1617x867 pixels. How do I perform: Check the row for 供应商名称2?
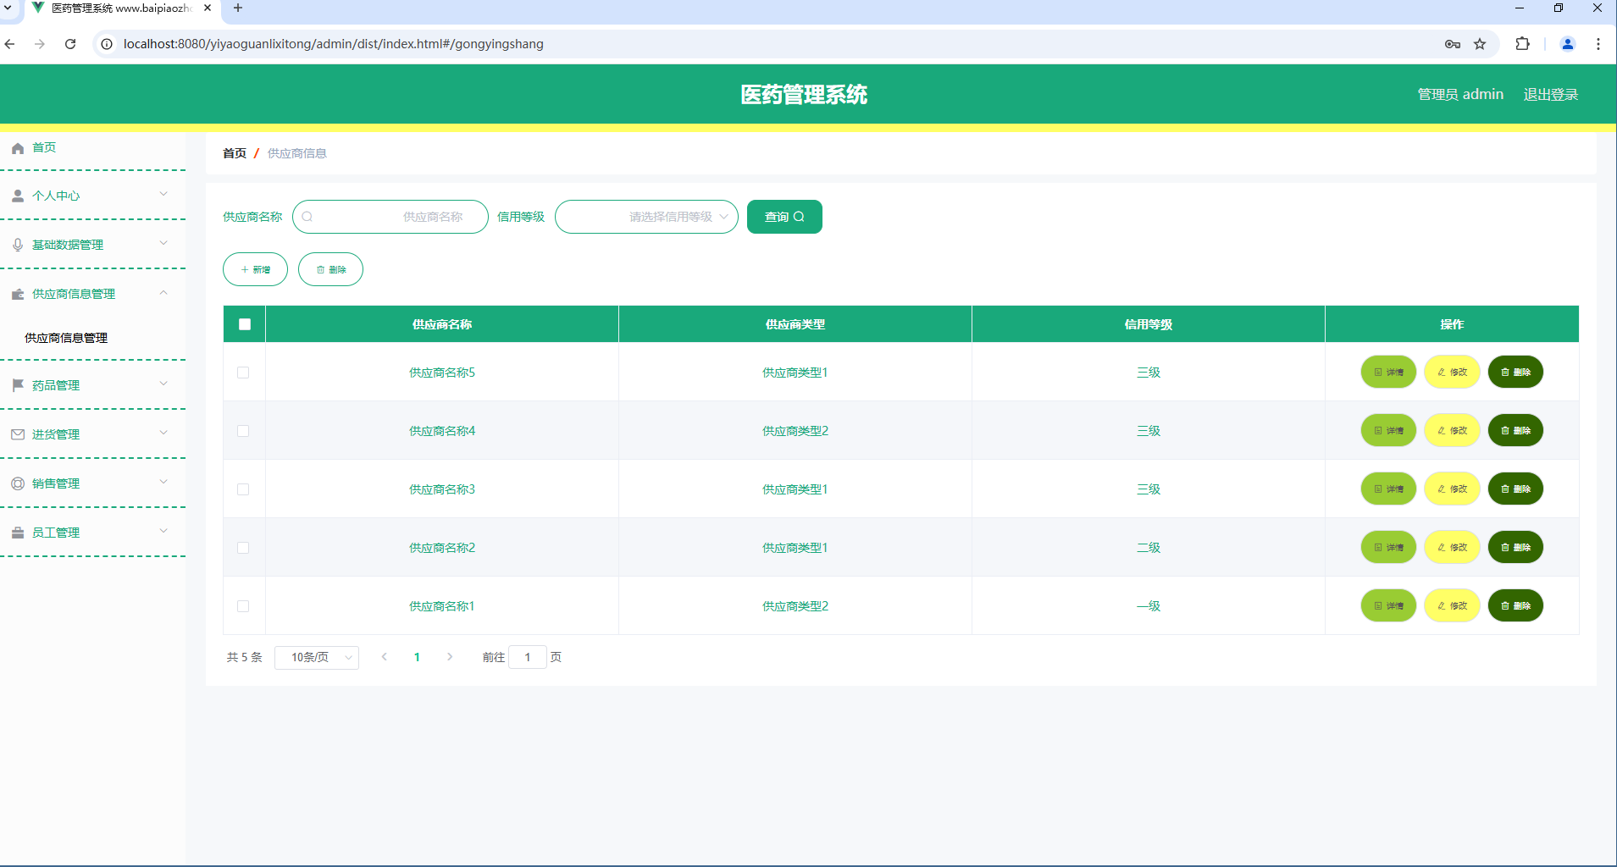(243, 548)
